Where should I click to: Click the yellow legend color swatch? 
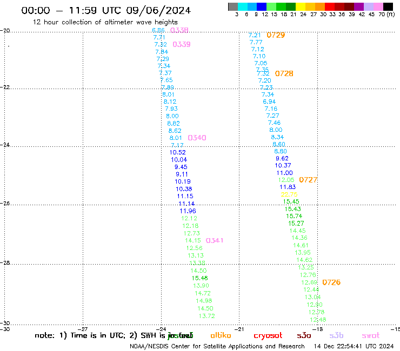301,6
